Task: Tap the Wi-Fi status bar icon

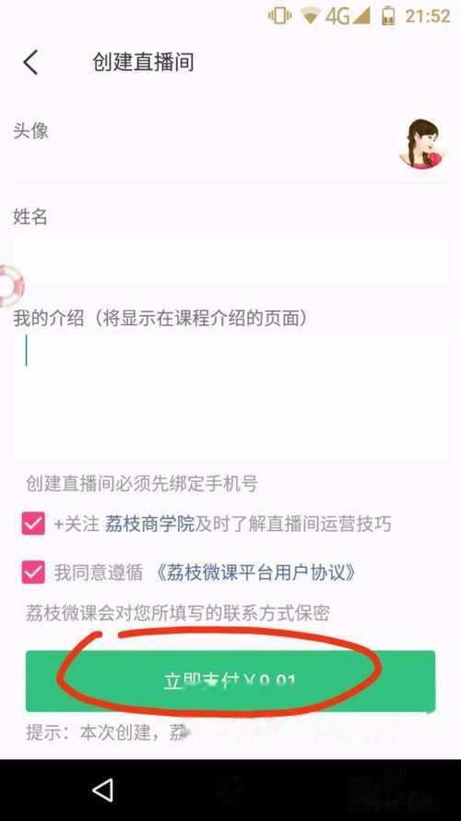Action: [x=311, y=17]
